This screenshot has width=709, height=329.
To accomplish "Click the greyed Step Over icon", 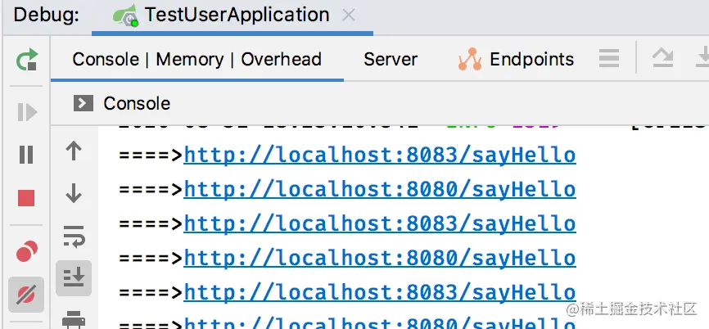I will tap(662, 59).
